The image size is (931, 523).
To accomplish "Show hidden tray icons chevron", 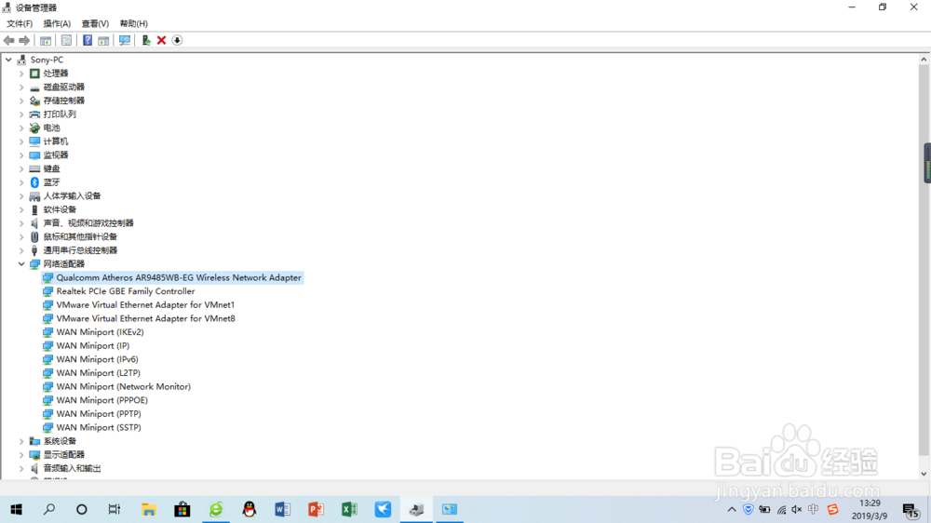I will tap(732, 509).
